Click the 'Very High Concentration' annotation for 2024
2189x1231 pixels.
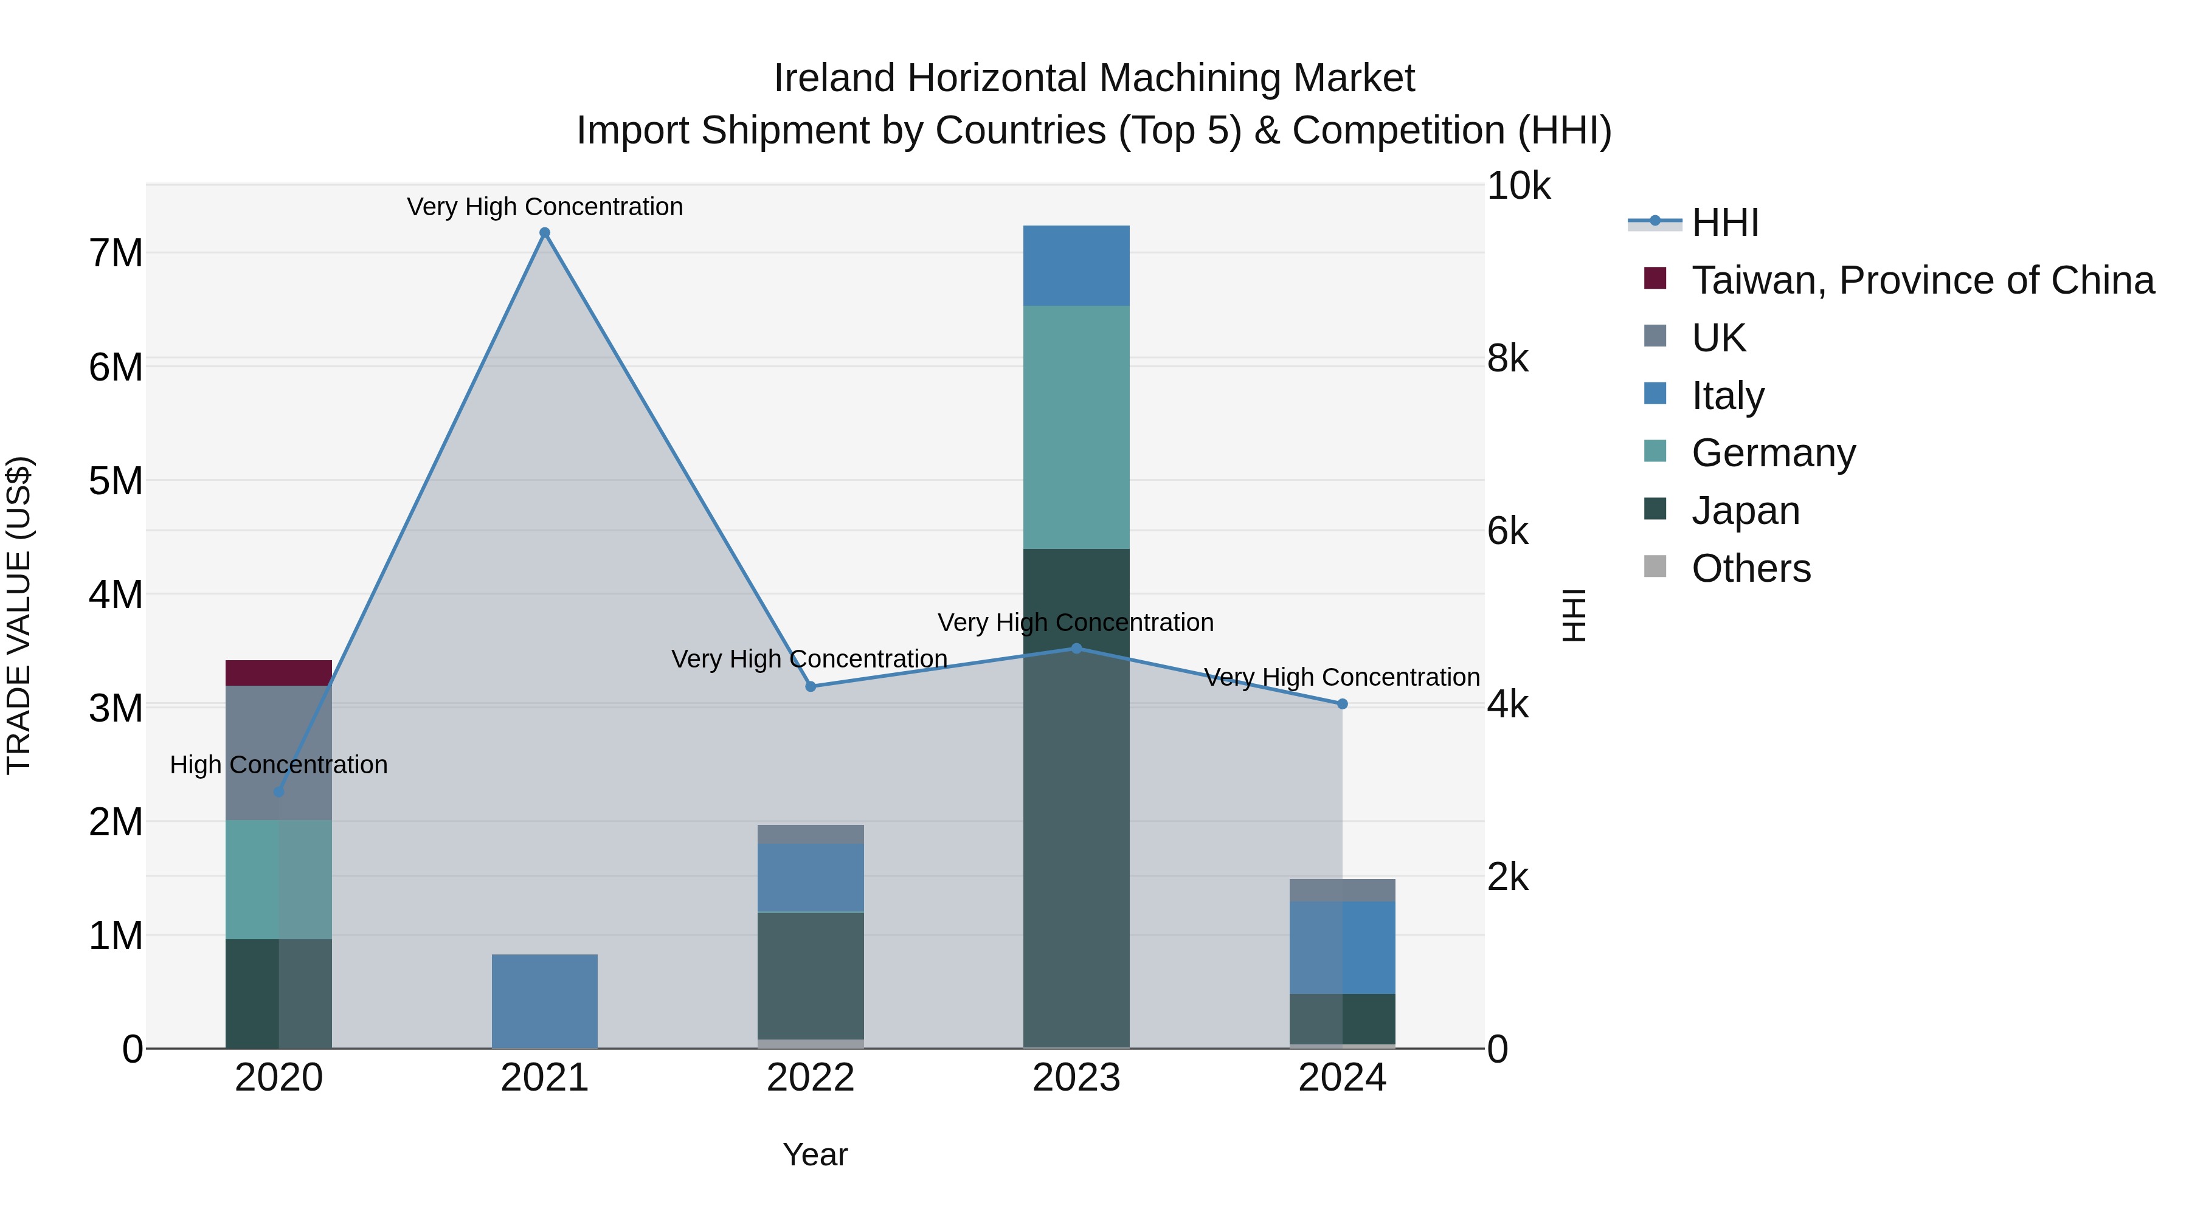[x=1343, y=677]
